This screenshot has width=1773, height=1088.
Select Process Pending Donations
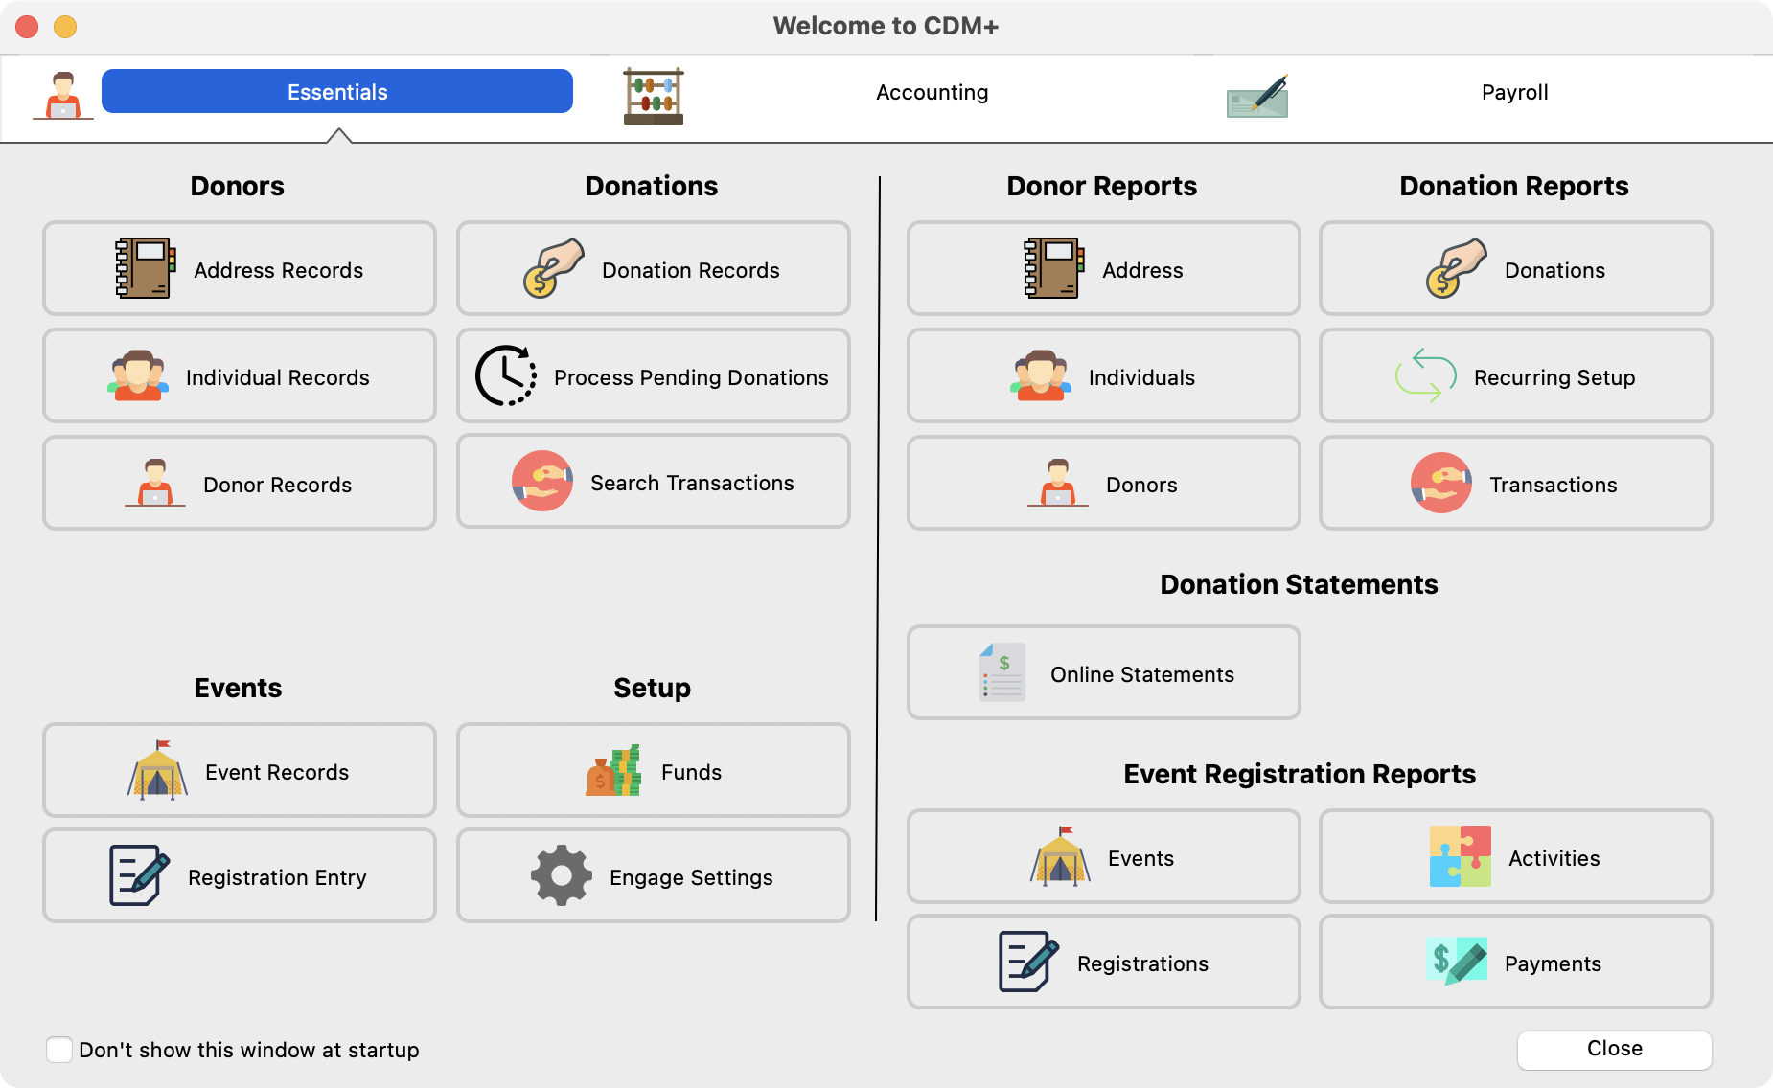click(x=653, y=376)
